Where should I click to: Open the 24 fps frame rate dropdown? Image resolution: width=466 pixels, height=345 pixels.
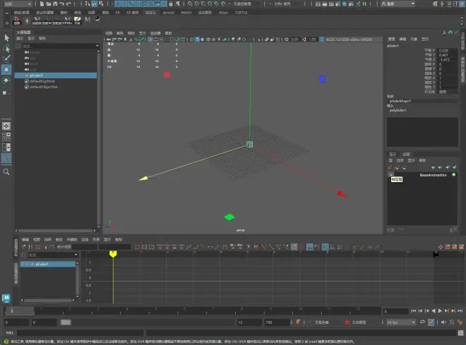tap(401, 322)
